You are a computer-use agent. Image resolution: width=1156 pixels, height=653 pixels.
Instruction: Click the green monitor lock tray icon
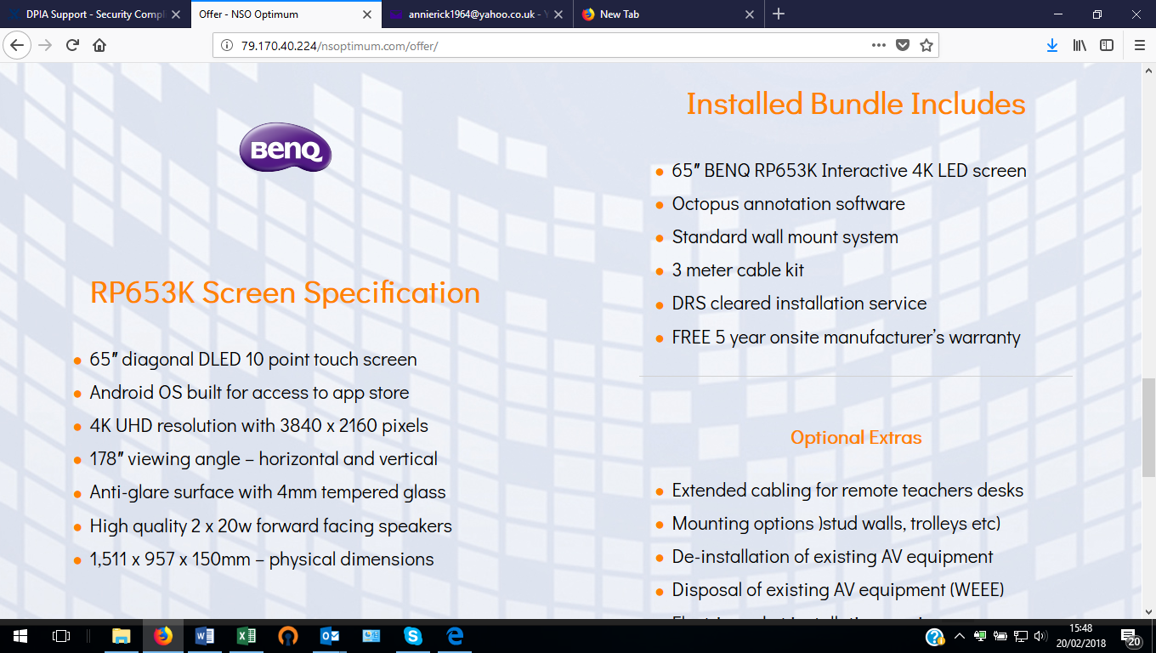click(x=981, y=636)
